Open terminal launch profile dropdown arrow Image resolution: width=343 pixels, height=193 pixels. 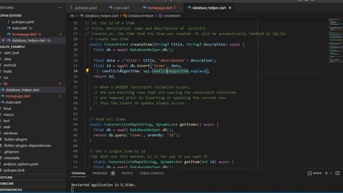tap(331, 173)
